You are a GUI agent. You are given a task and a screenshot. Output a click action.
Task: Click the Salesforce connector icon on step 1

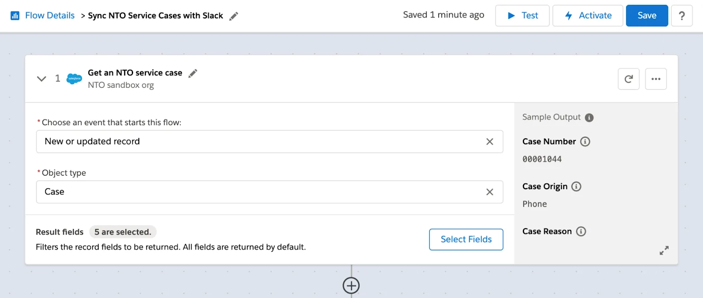pyautogui.click(x=73, y=79)
